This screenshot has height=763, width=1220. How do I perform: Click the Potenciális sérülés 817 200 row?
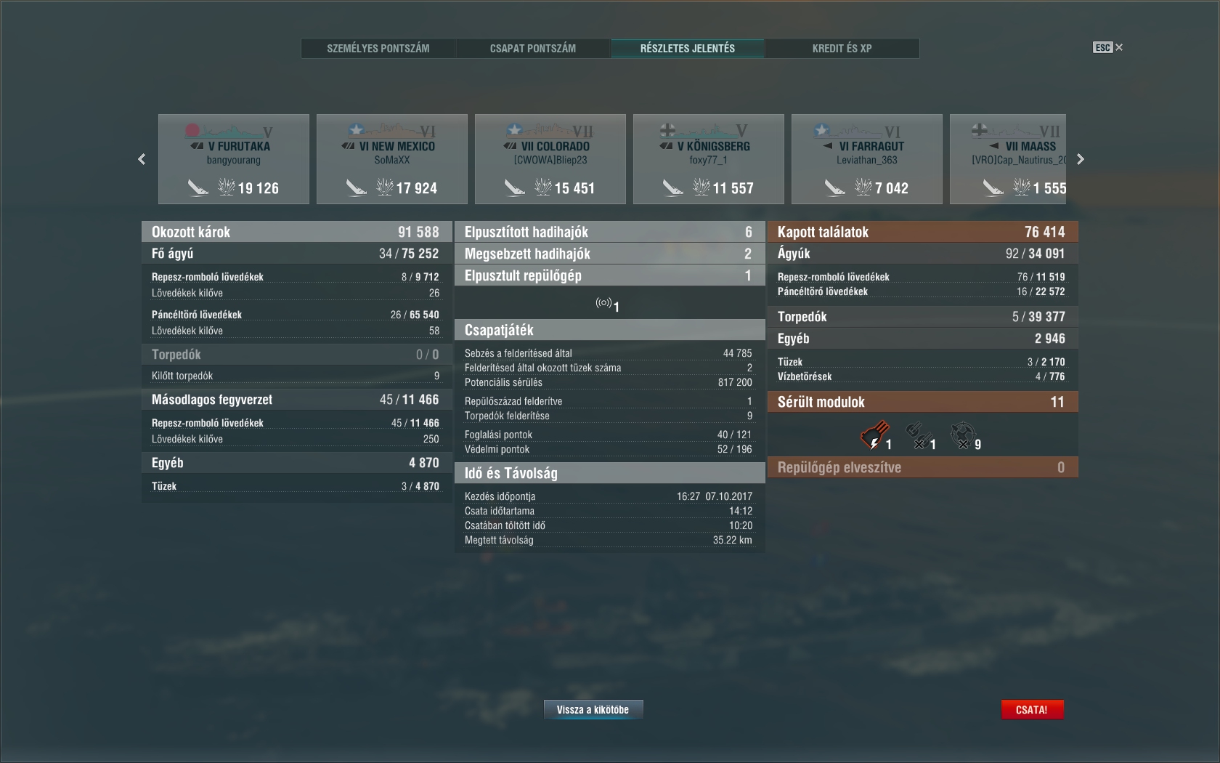tap(609, 382)
